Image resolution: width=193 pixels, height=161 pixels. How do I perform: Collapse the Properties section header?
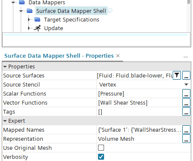tap(5, 67)
